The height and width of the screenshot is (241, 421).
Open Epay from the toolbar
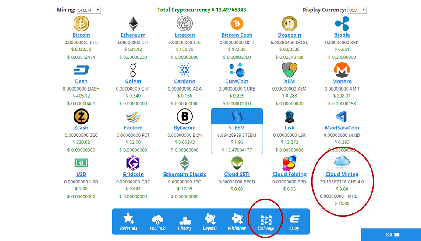coord(294,223)
